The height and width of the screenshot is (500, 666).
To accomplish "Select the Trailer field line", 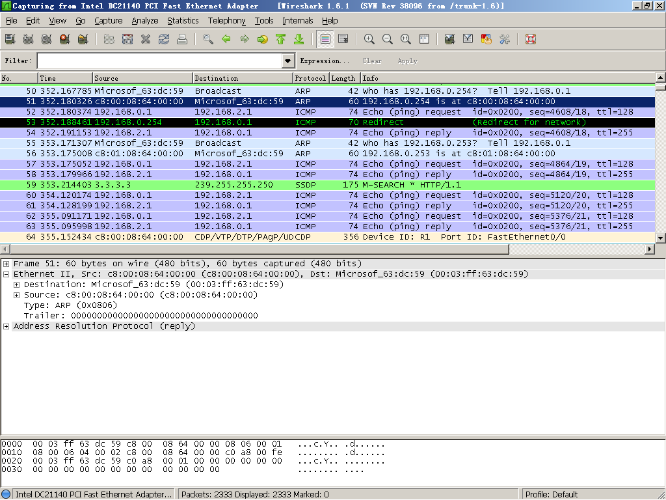I will coord(141,316).
